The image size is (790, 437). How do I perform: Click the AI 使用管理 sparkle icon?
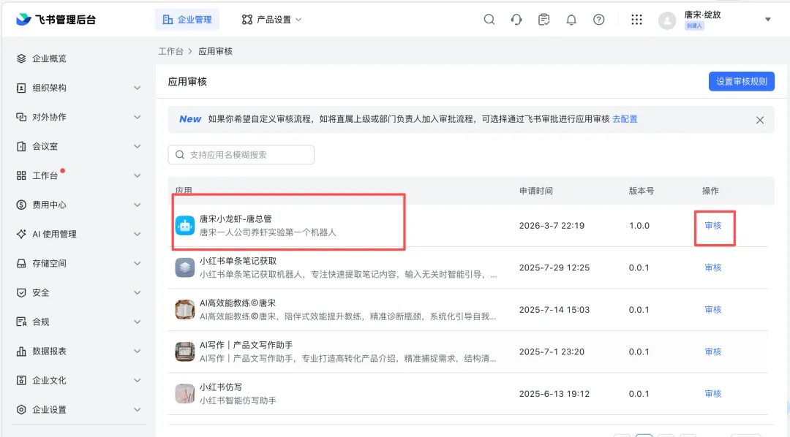21,234
